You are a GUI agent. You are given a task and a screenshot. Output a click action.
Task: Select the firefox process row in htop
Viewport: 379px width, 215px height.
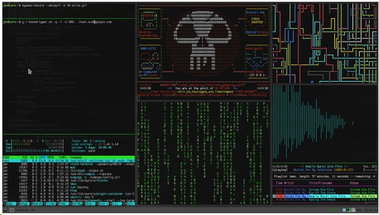pos(69,180)
